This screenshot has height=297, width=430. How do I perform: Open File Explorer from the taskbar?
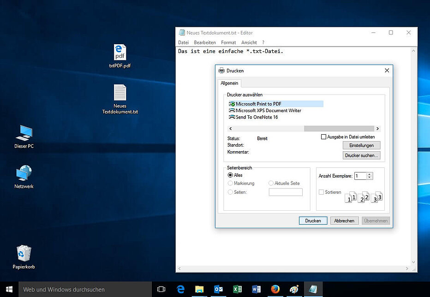[199, 289]
